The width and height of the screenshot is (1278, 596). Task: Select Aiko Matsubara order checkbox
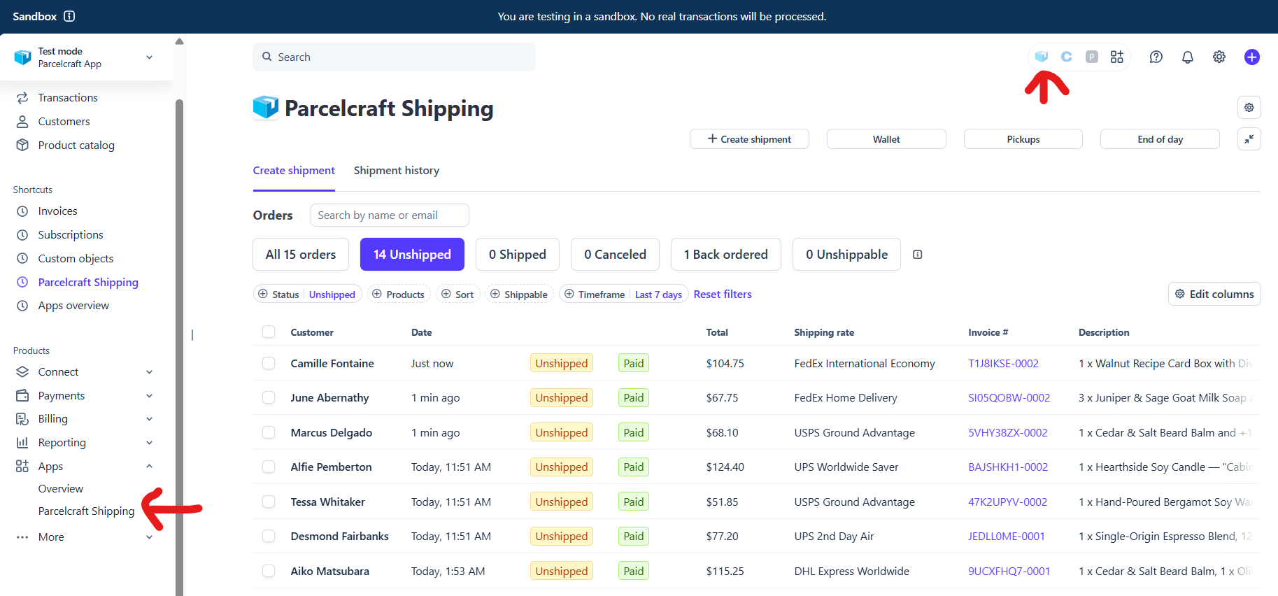pos(269,571)
